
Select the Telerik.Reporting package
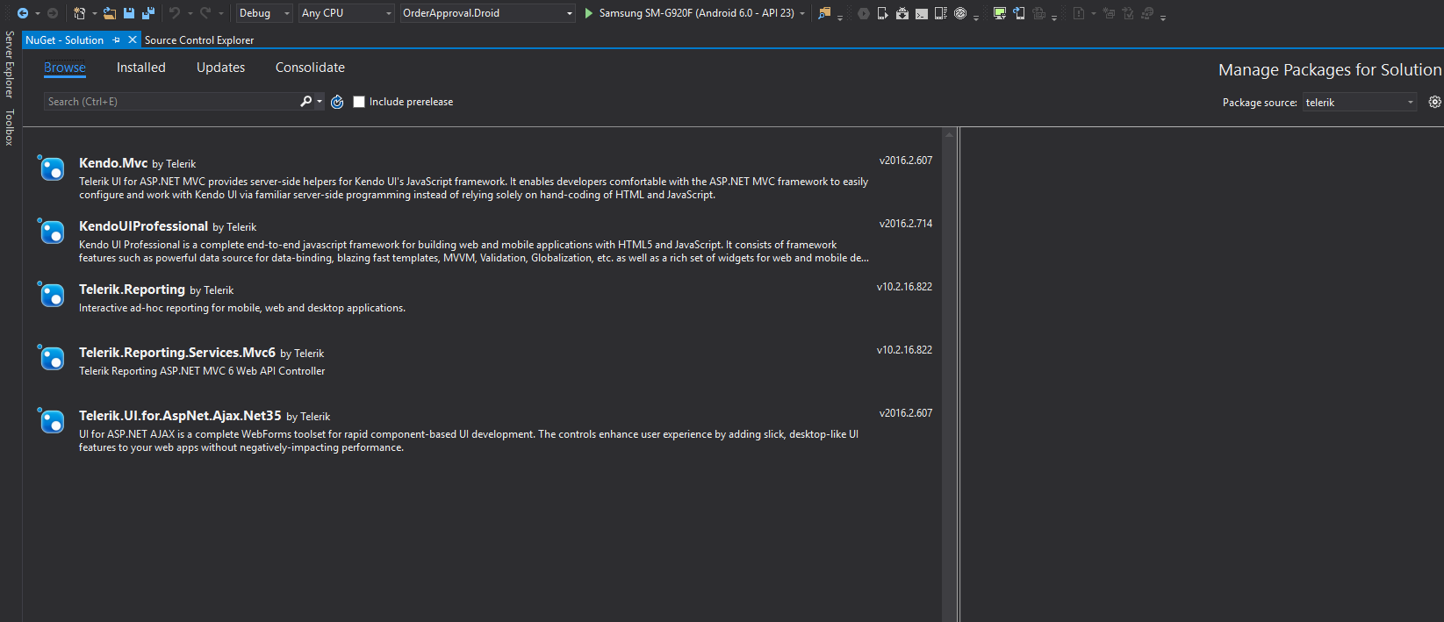[485, 304]
